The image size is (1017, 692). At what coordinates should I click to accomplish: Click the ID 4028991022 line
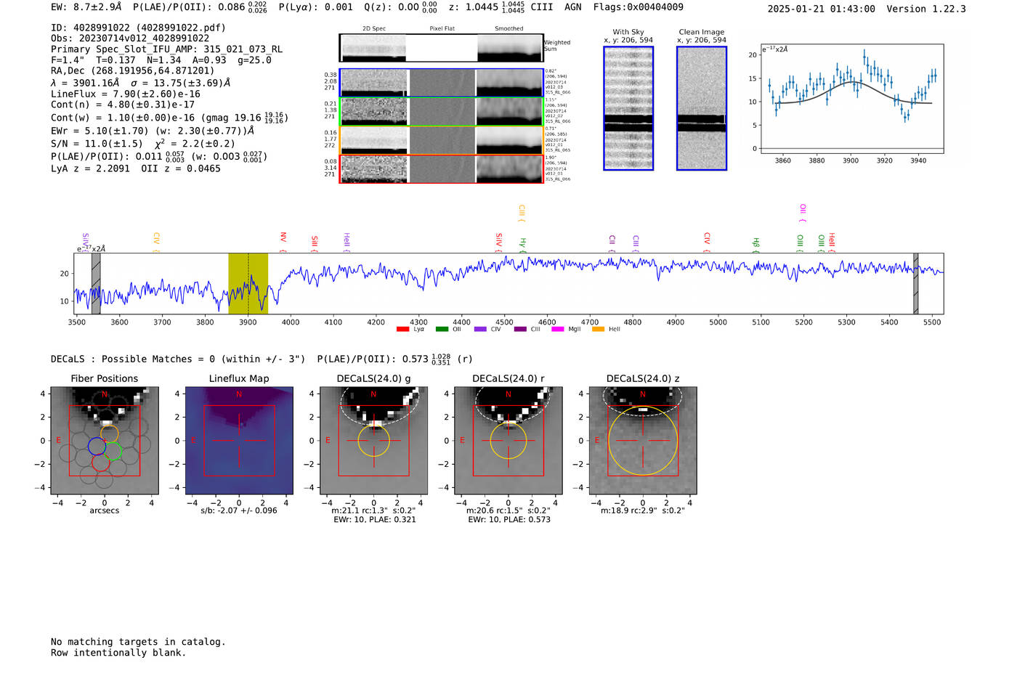click(x=138, y=28)
